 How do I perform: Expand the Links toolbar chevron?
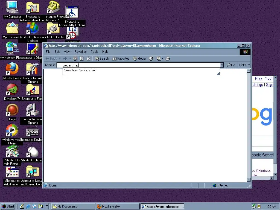(249, 64)
